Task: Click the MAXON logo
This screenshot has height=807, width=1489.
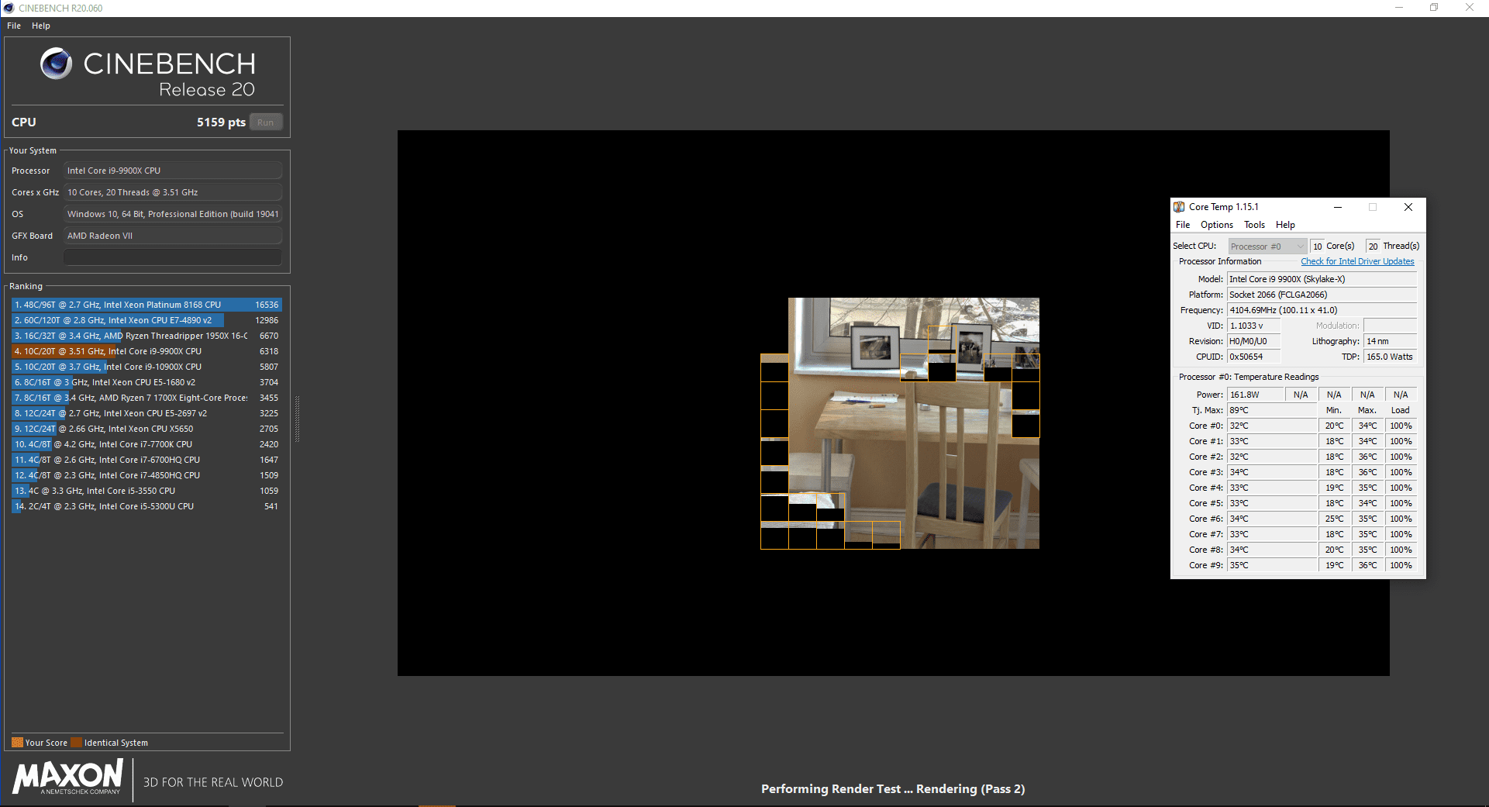Action: pyautogui.click(x=68, y=777)
